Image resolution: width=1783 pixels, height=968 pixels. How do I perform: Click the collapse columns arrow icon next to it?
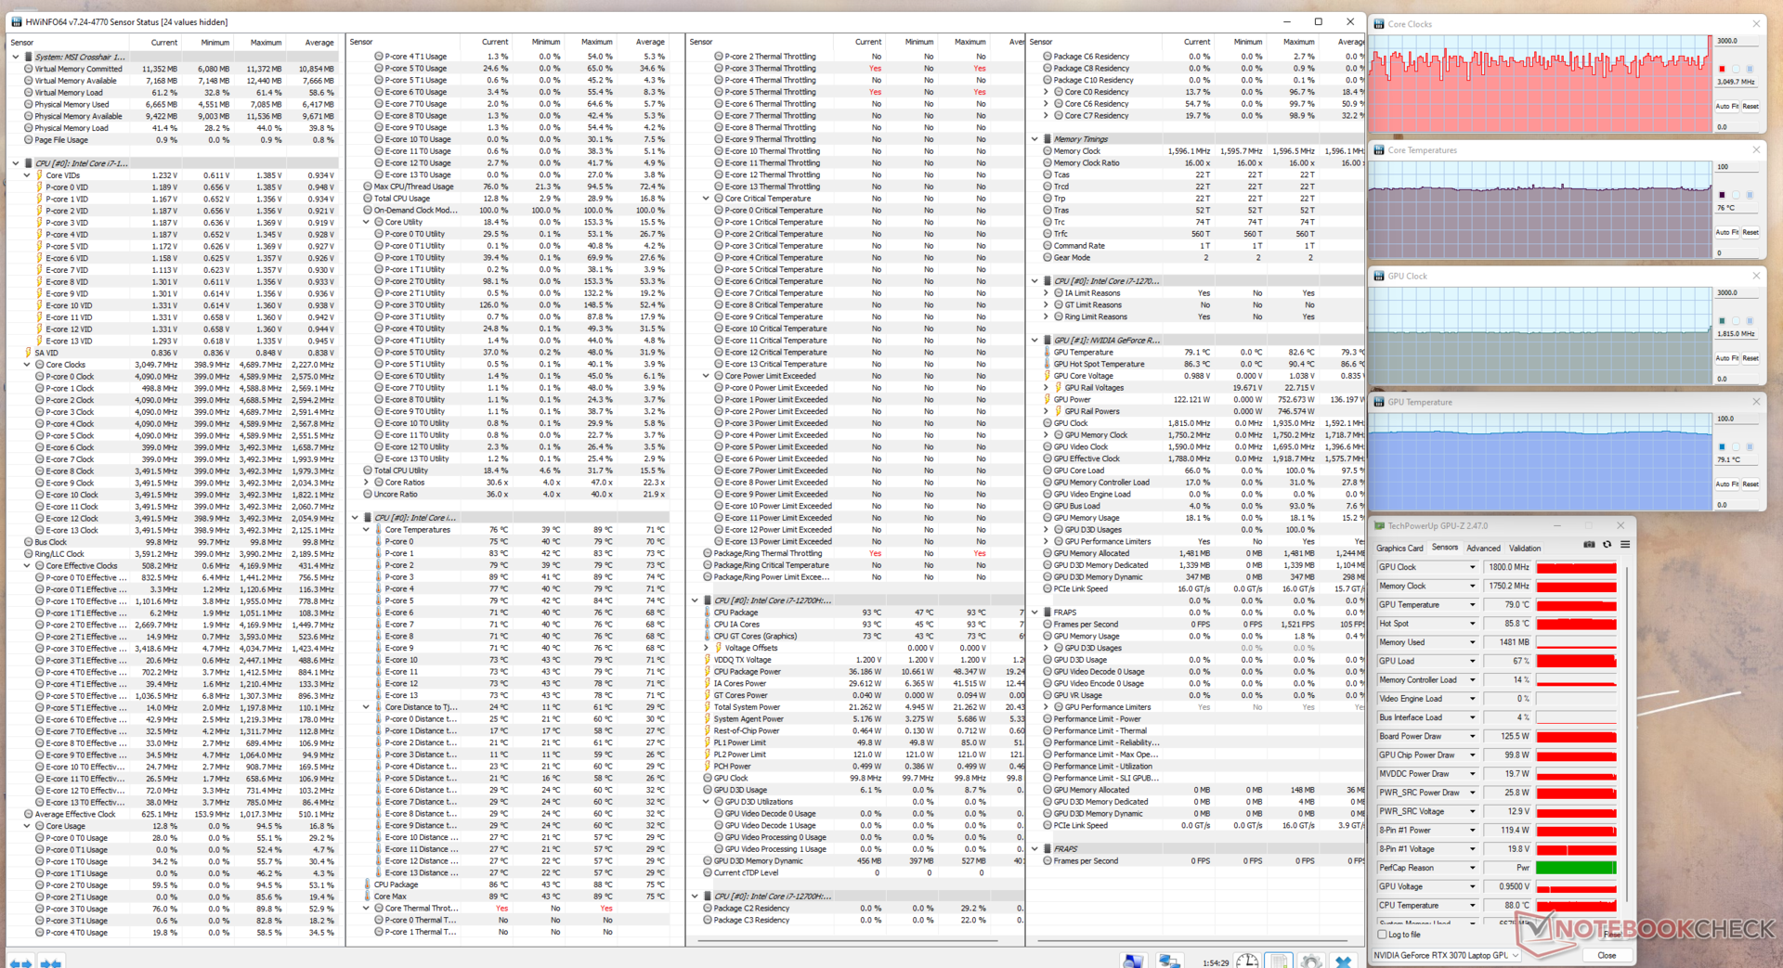pos(51,962)
